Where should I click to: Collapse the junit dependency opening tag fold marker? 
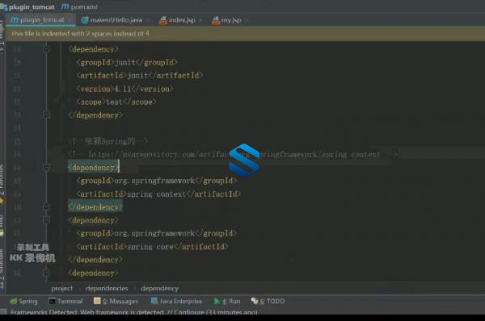point(46,48)
